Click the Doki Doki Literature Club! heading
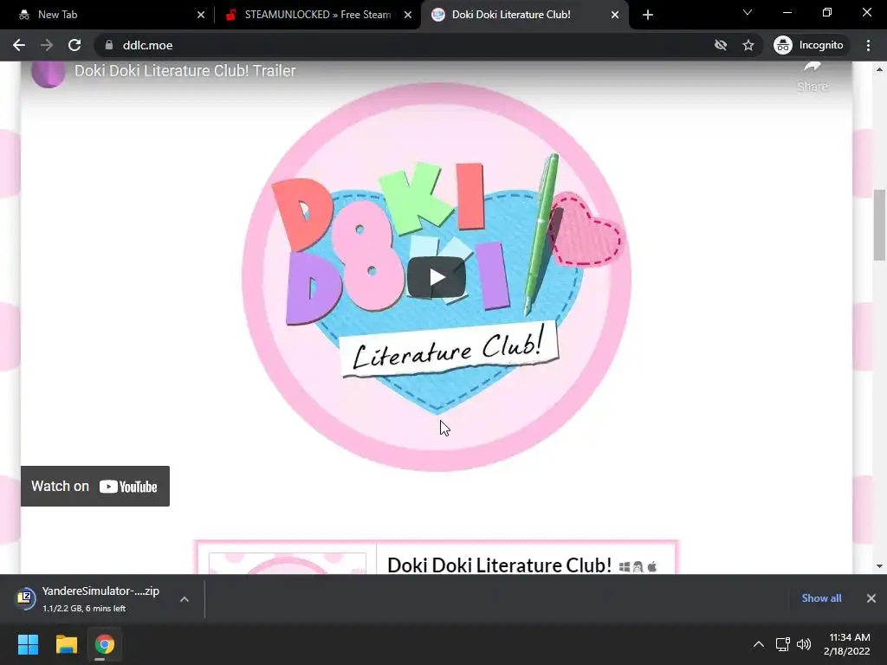The height and width of the screenshot is (665, 887). click(499, 565)
